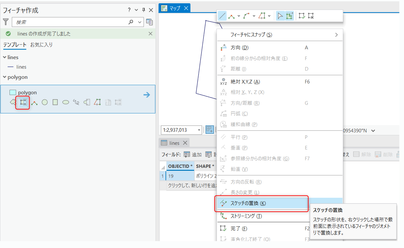Click the 追加 field button in the table
This screenshot has height=248, width=404.
point(193,154)
